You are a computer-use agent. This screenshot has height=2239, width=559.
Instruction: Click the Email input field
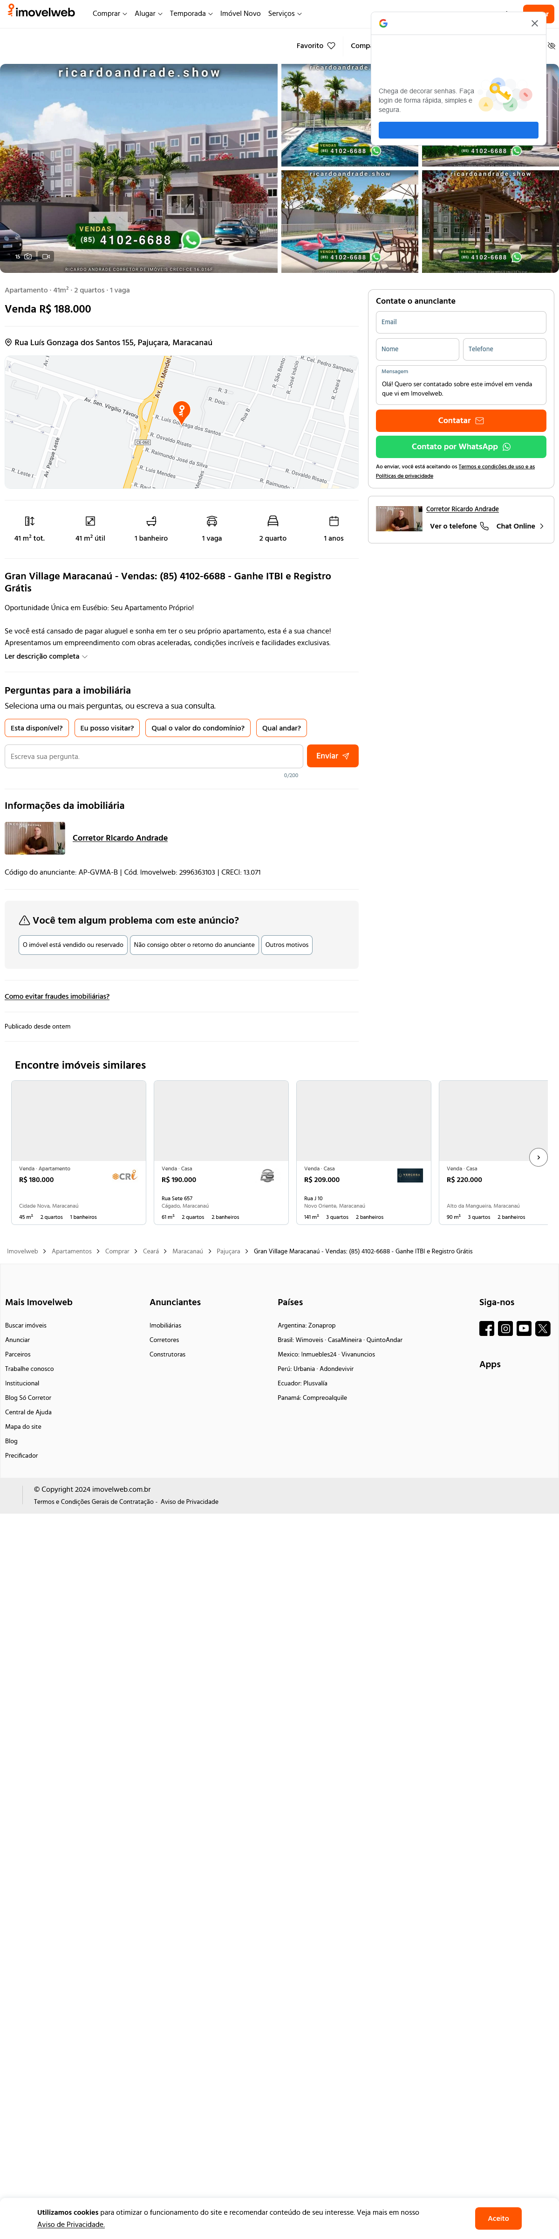[x=461, y=322]
